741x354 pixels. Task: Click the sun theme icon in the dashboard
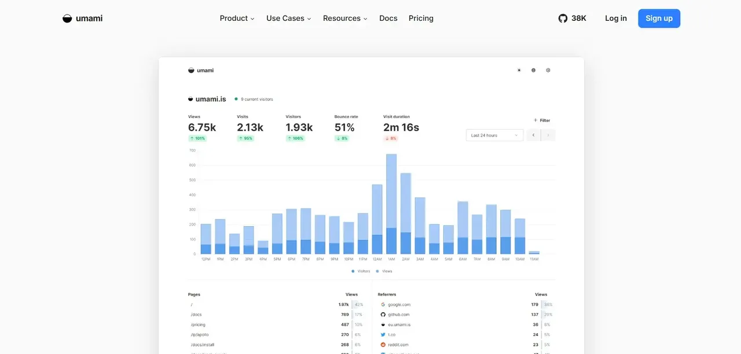[519, 71]
